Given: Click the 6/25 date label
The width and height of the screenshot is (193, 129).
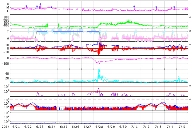Looking at the screenshot, I should pos(64,127).
